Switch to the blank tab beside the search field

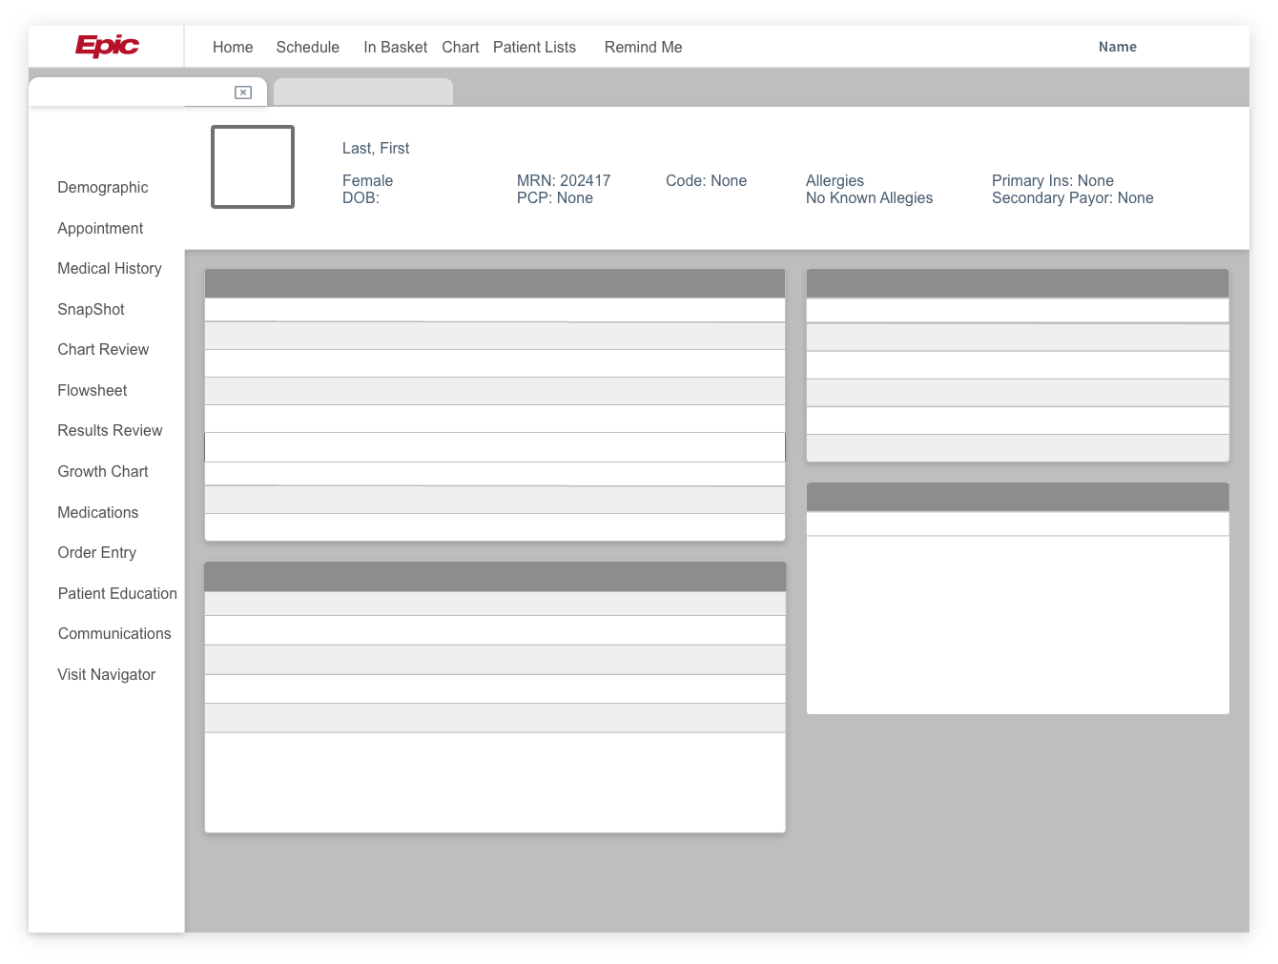(x=362, y=91)
